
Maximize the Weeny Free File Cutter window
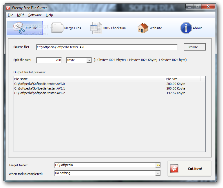[198, 7]
